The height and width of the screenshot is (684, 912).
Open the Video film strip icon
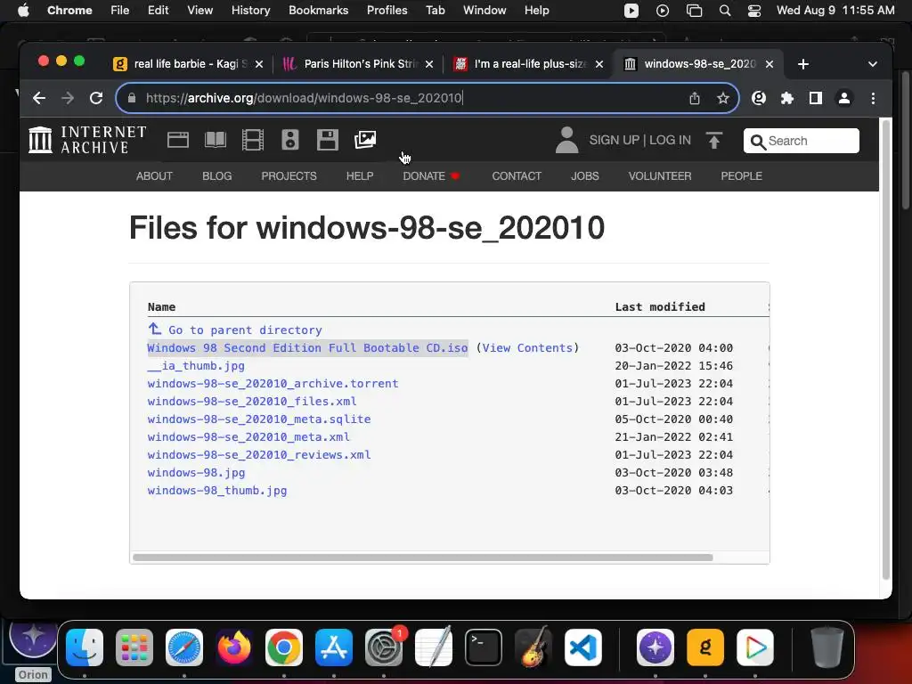point(252,140)
